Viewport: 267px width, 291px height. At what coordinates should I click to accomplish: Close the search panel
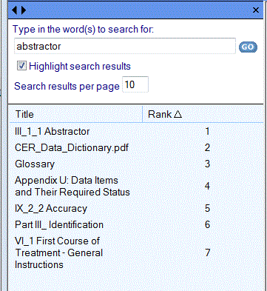(256, 10)
